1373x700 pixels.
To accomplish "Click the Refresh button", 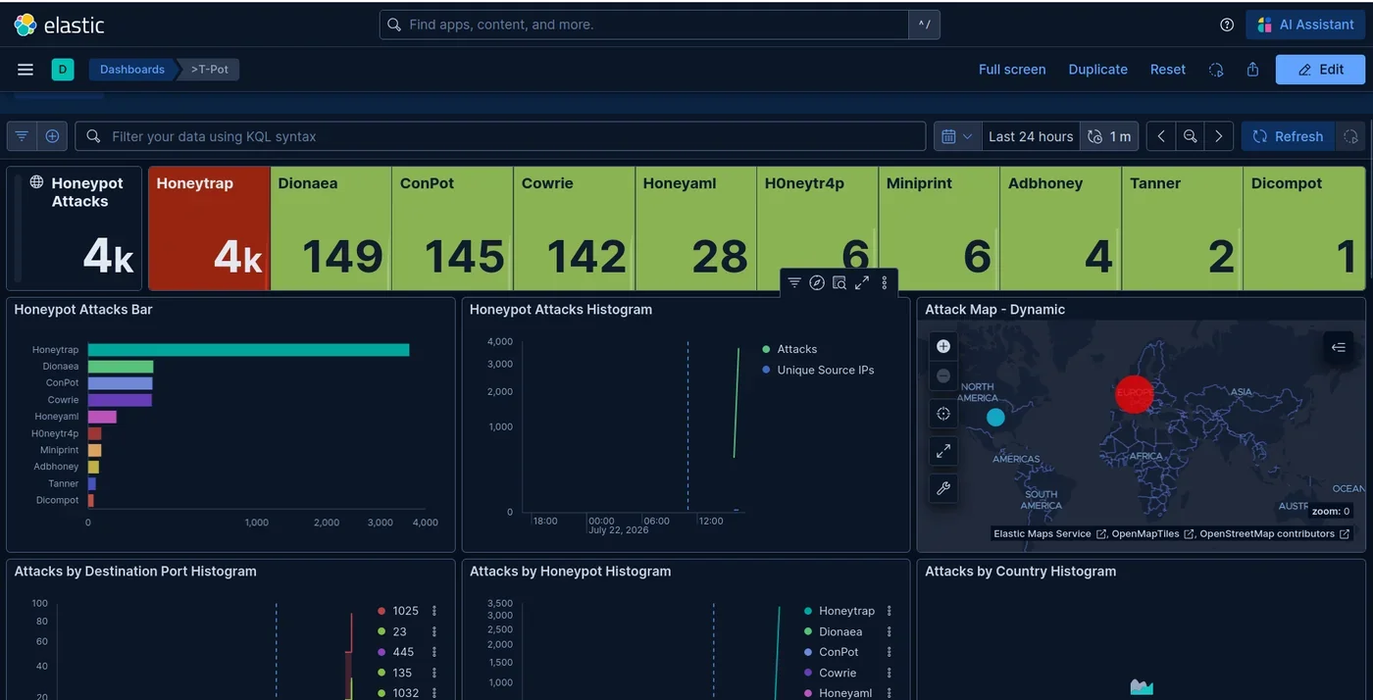I will (x=1288, y=136).
